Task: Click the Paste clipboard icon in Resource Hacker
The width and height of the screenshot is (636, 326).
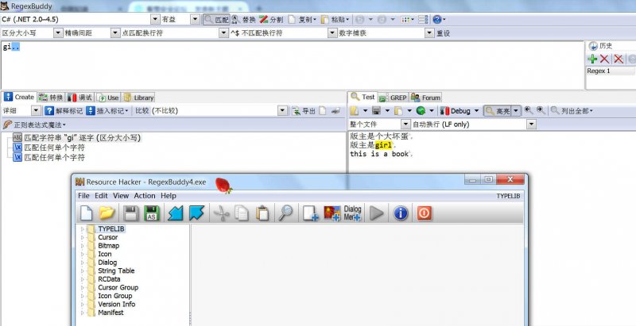Action: coord(263,213)
